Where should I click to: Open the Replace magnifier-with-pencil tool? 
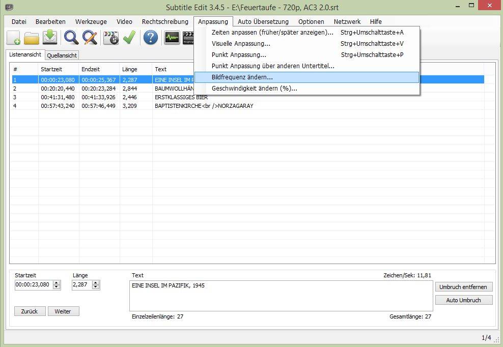pyautogui.click(x=90, y=38)
